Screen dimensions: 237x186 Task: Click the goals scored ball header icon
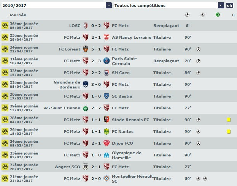(202, 15)
